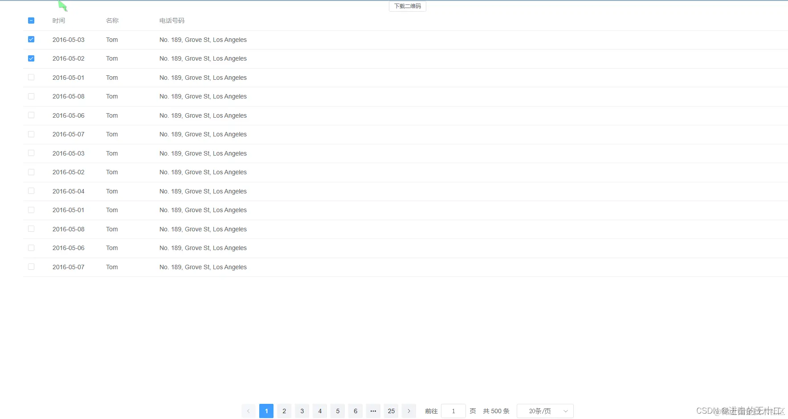Click the 共 500 条 total count
This screenshot has width=788, height=419.
496,411
